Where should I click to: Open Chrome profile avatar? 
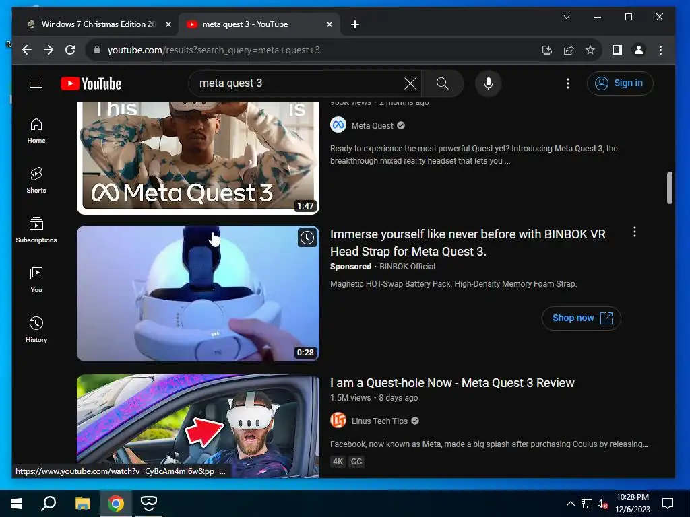tap(639, 50)
